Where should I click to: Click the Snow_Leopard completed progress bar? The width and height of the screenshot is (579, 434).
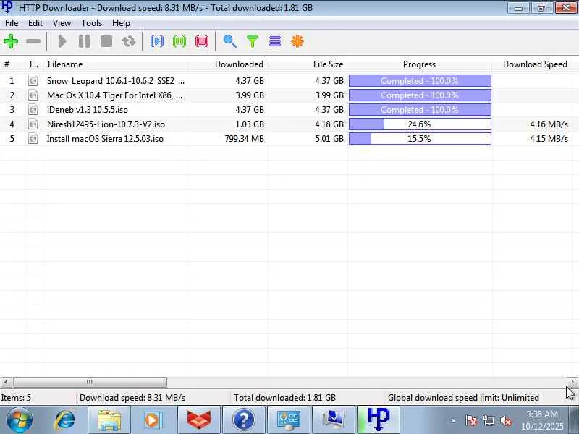click(420, 81)
